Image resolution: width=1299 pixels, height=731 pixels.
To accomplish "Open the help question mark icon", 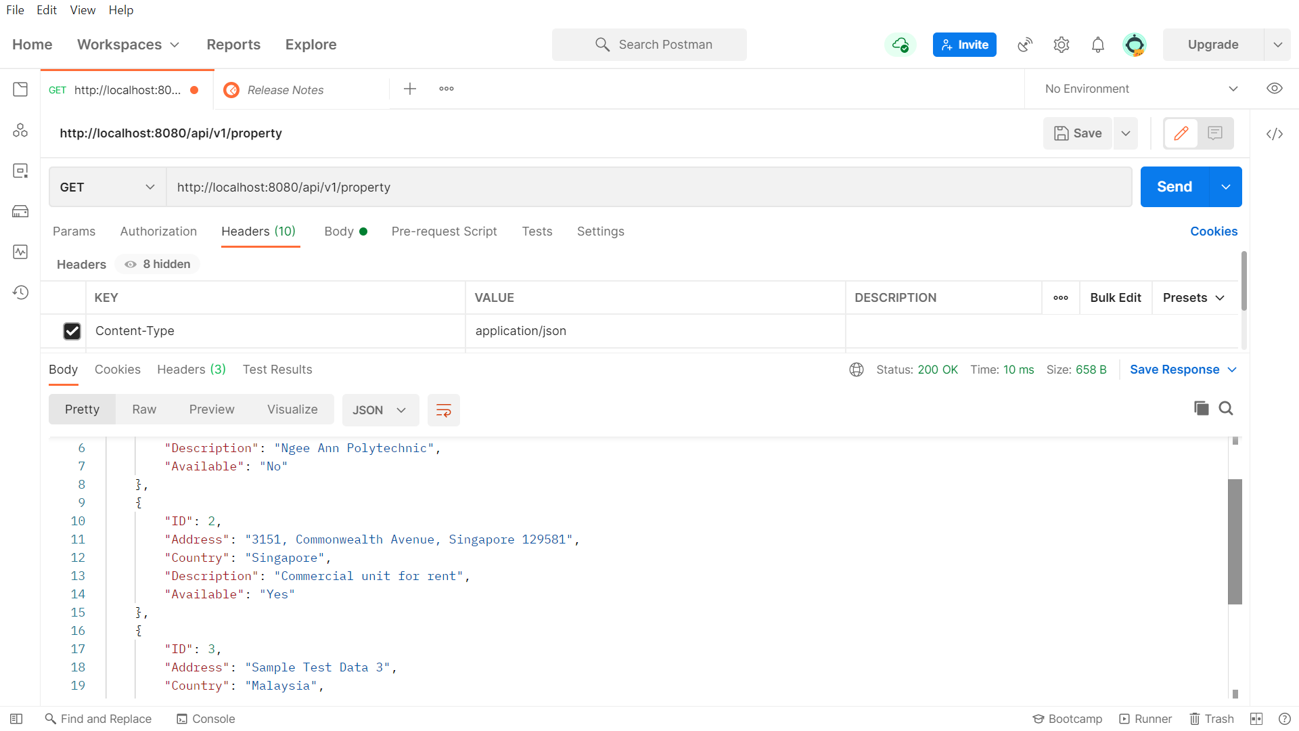I will pyautogui.click(x=1285, y=719).
